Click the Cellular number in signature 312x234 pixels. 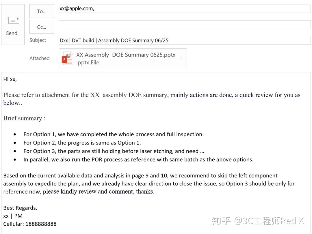(30, 224)
